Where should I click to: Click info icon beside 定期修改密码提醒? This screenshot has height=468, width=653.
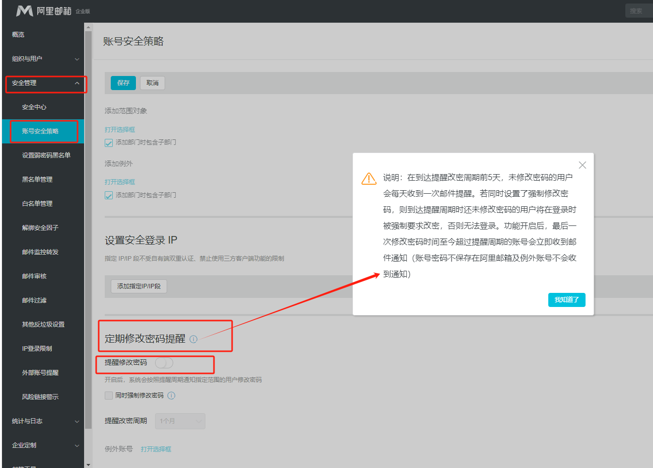tap(193, 339)
